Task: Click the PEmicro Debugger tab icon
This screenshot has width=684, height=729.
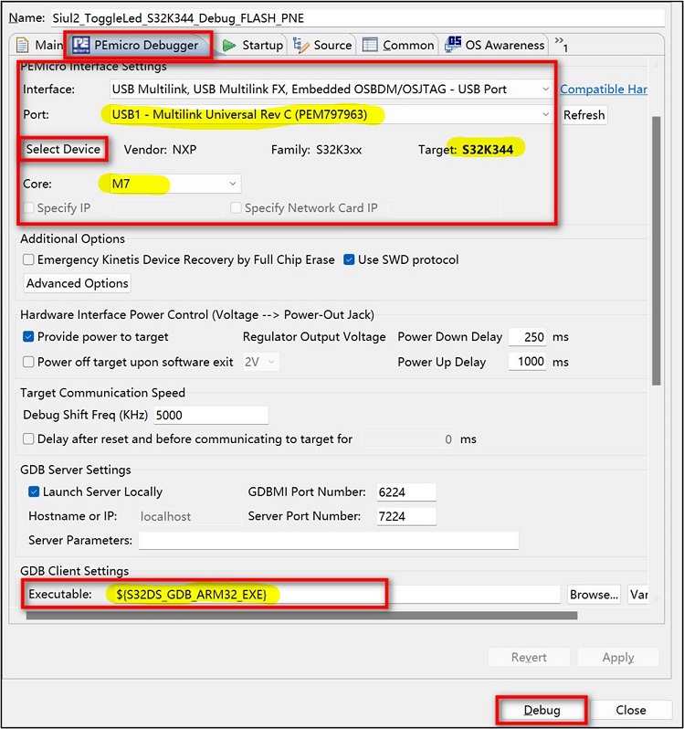Action: pos(81,45)
